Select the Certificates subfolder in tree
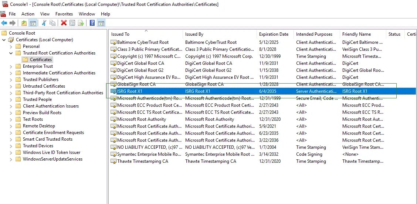The height and width of the screenshot is (204, 417). click(x=41, y=60)
